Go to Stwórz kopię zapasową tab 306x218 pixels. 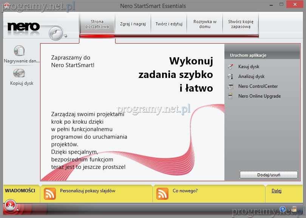(241, 24)
